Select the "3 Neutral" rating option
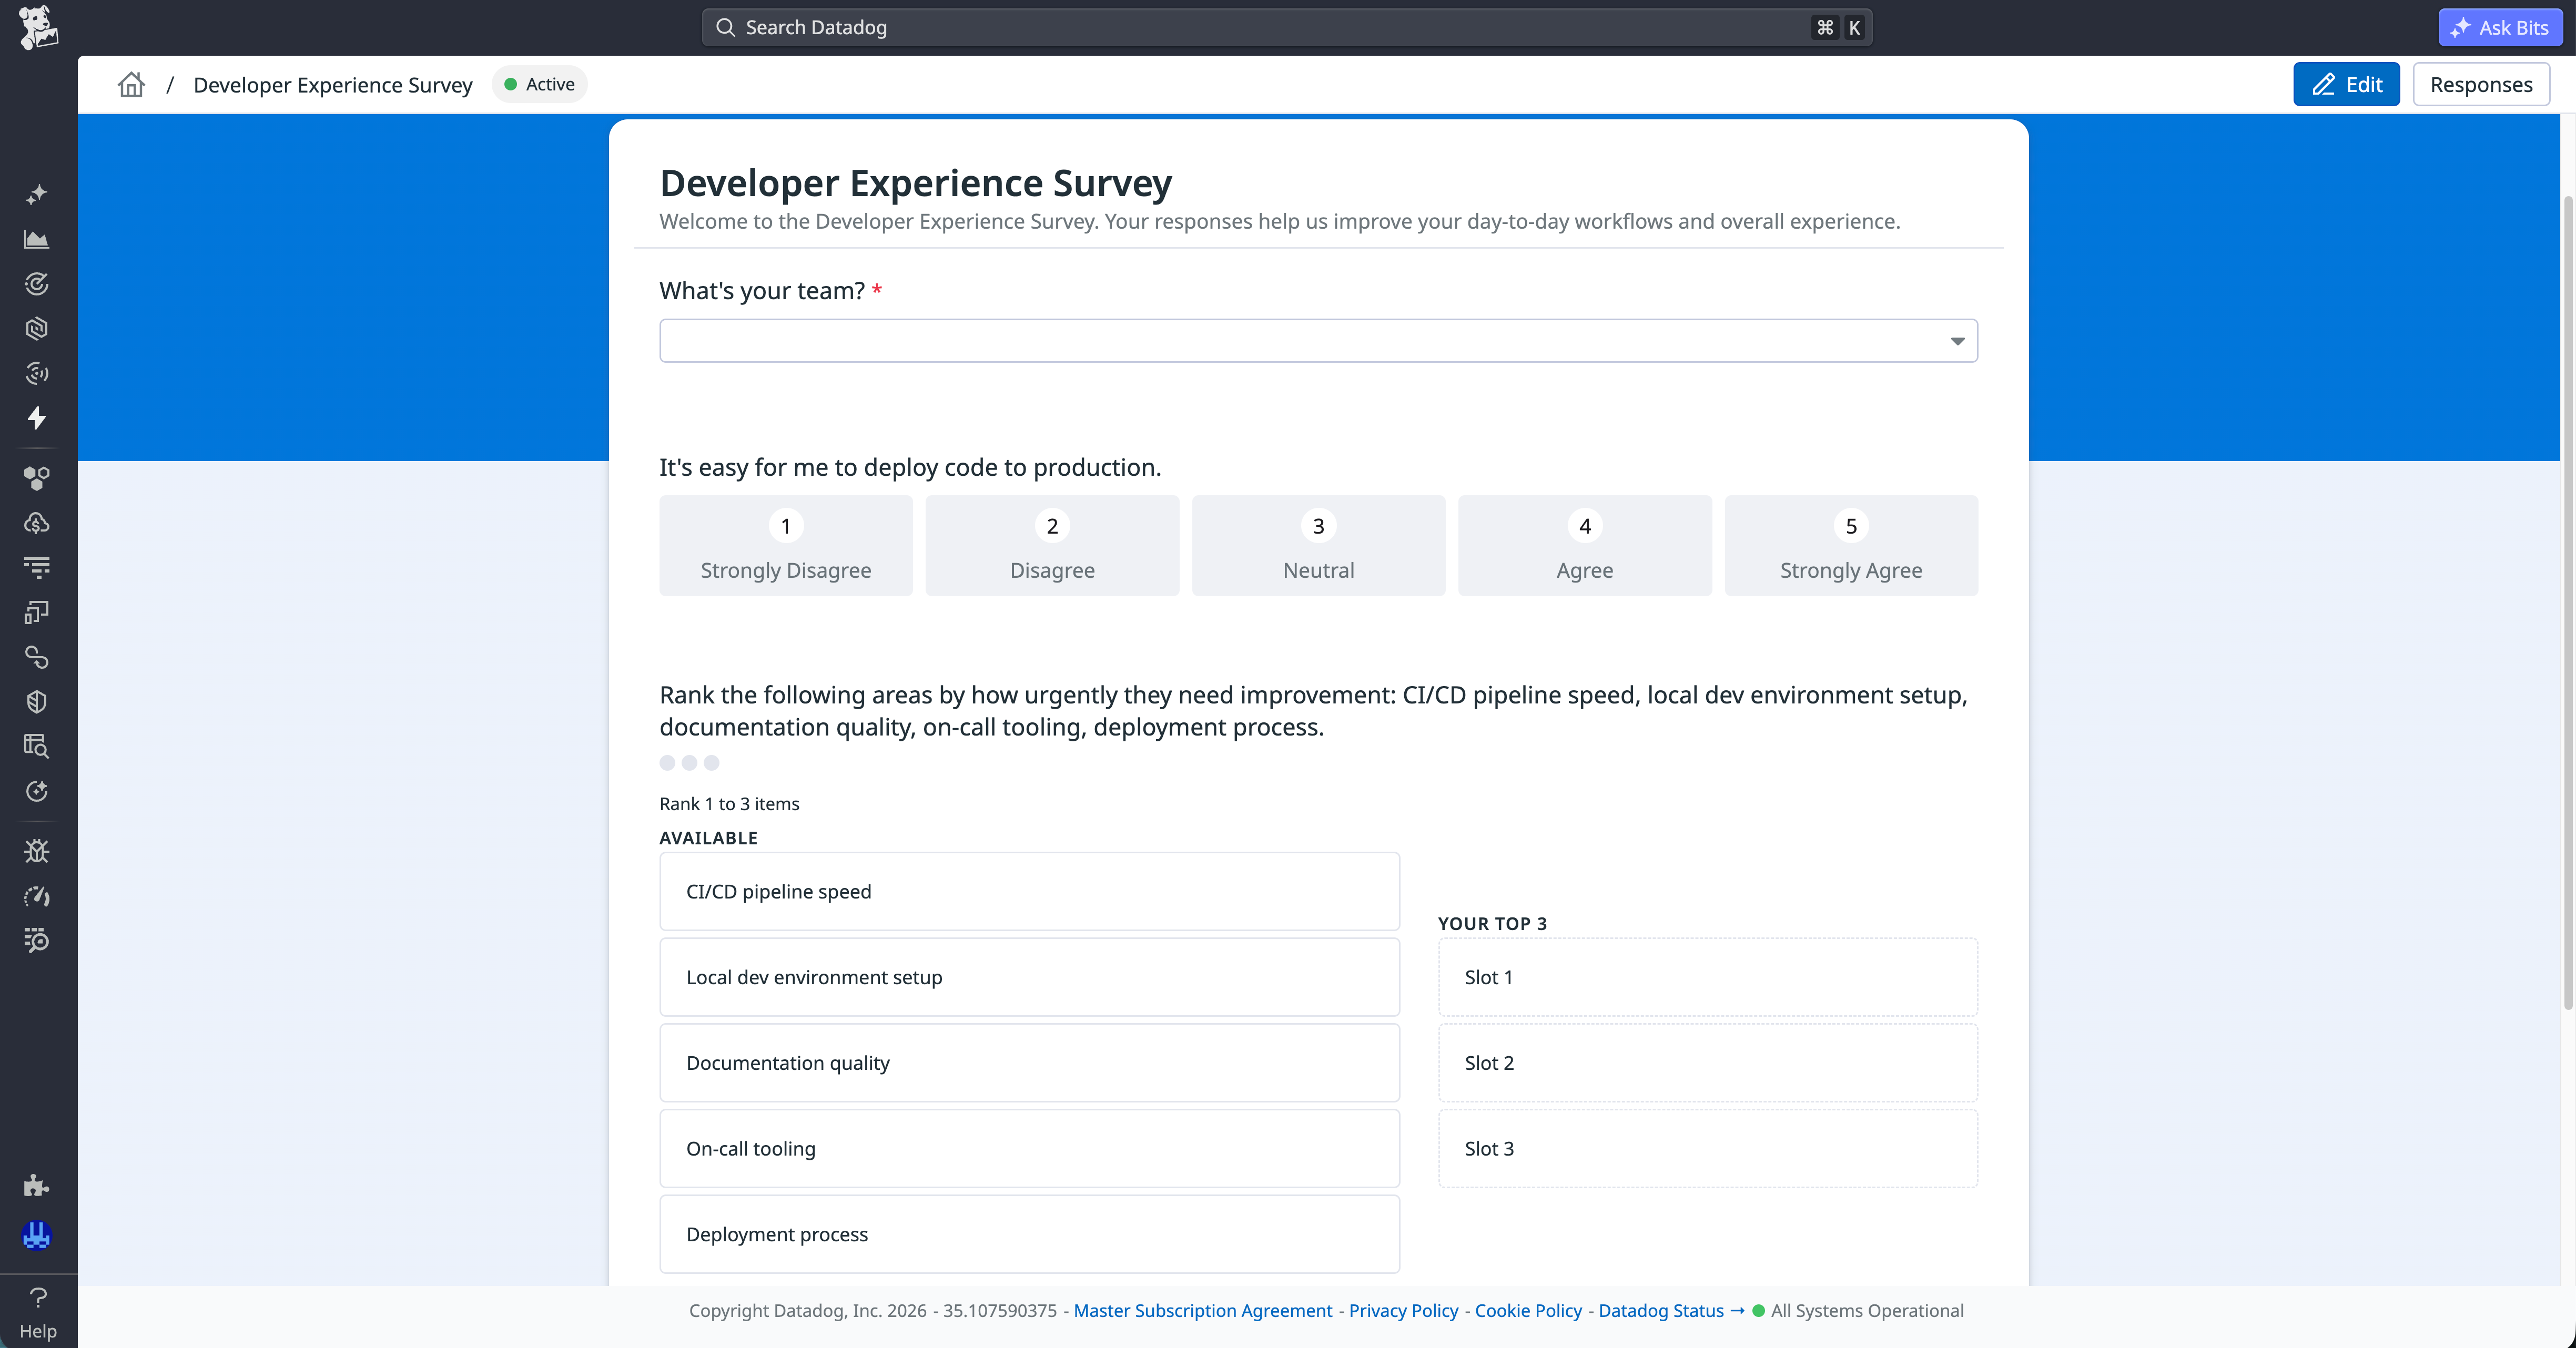2576x1348 pixels. (x=1318, y=545)
